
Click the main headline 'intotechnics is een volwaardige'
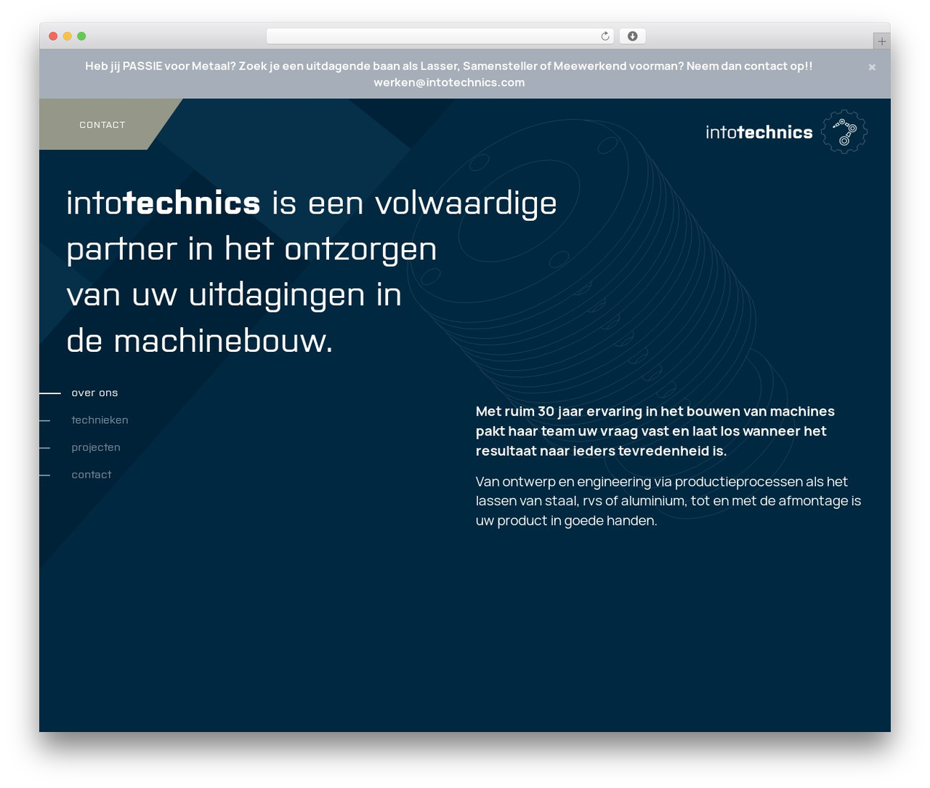pos(312,204)
